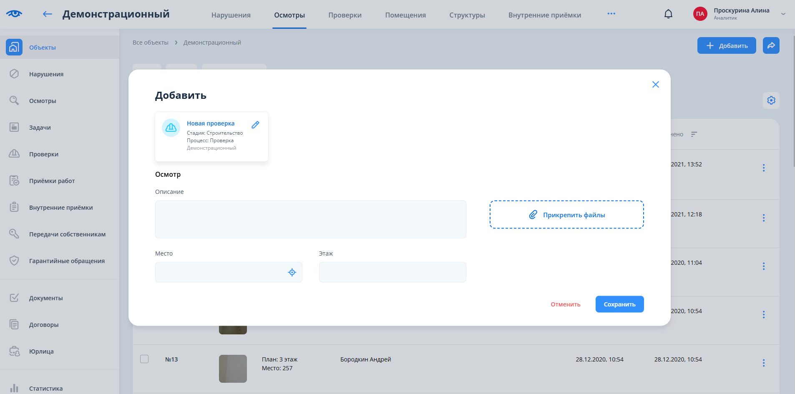Click Отменить to cancel the dialog

pyautogui.click(x=565, y=304)
